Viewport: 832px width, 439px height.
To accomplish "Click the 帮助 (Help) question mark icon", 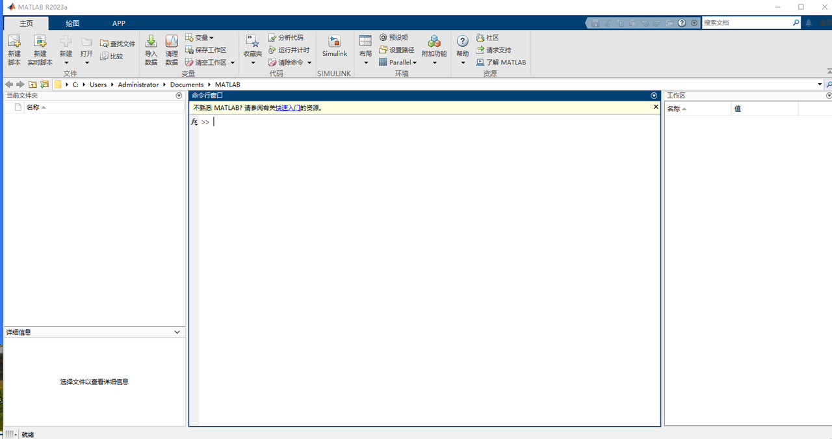I will [462, 42].
